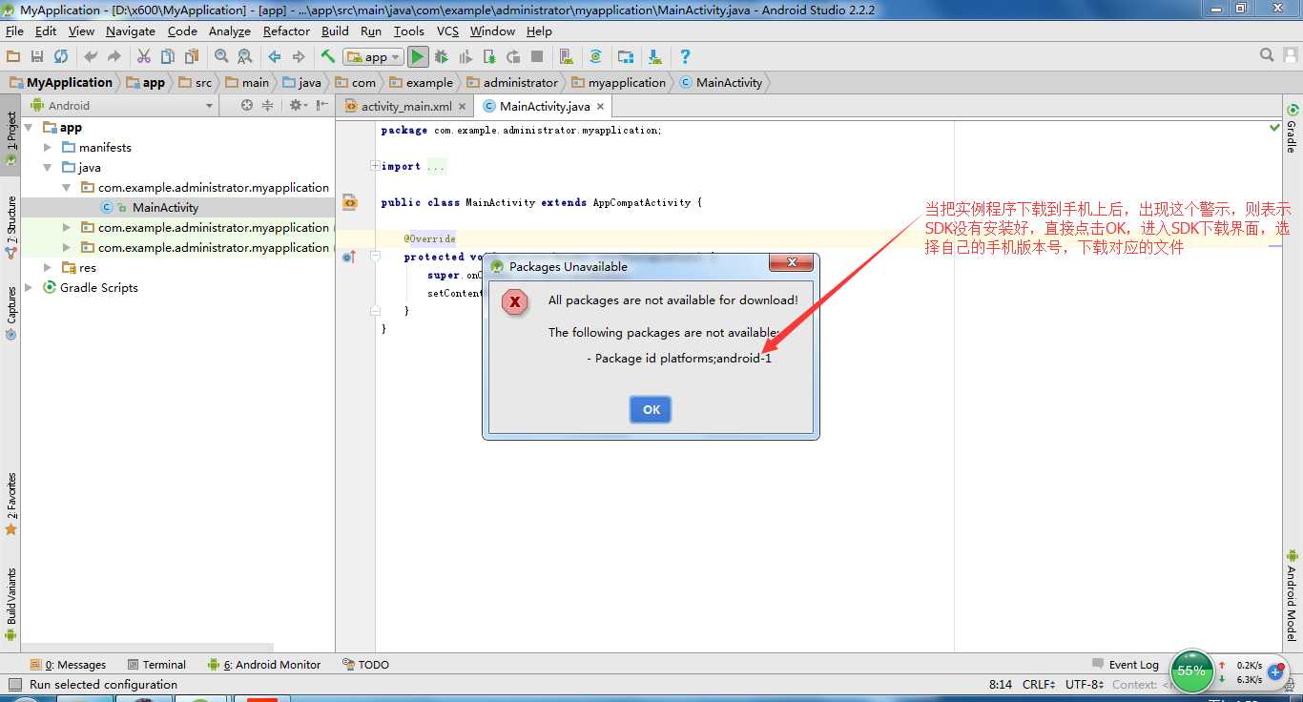Click the Make Project hammer icon

pyautogui.click(x=328, y=57)
